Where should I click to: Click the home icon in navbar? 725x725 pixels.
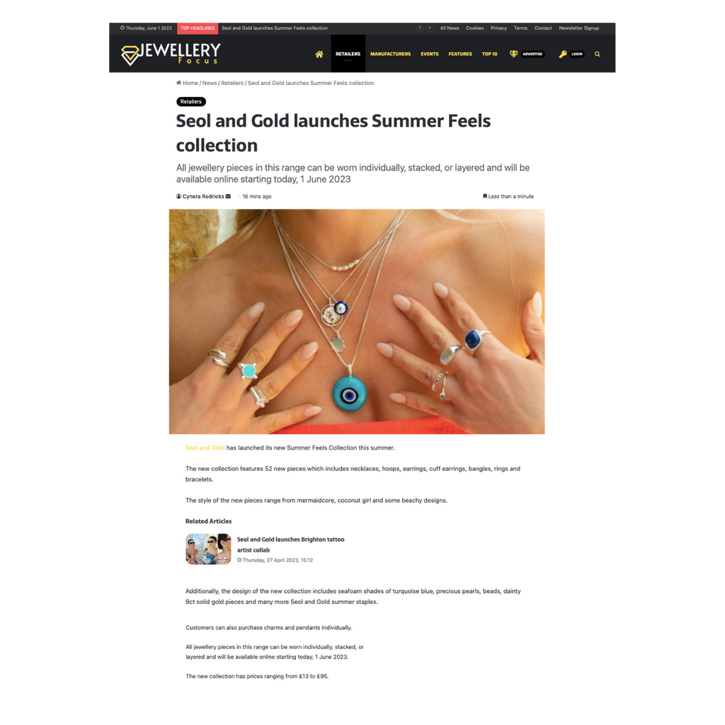coord(319,54)
